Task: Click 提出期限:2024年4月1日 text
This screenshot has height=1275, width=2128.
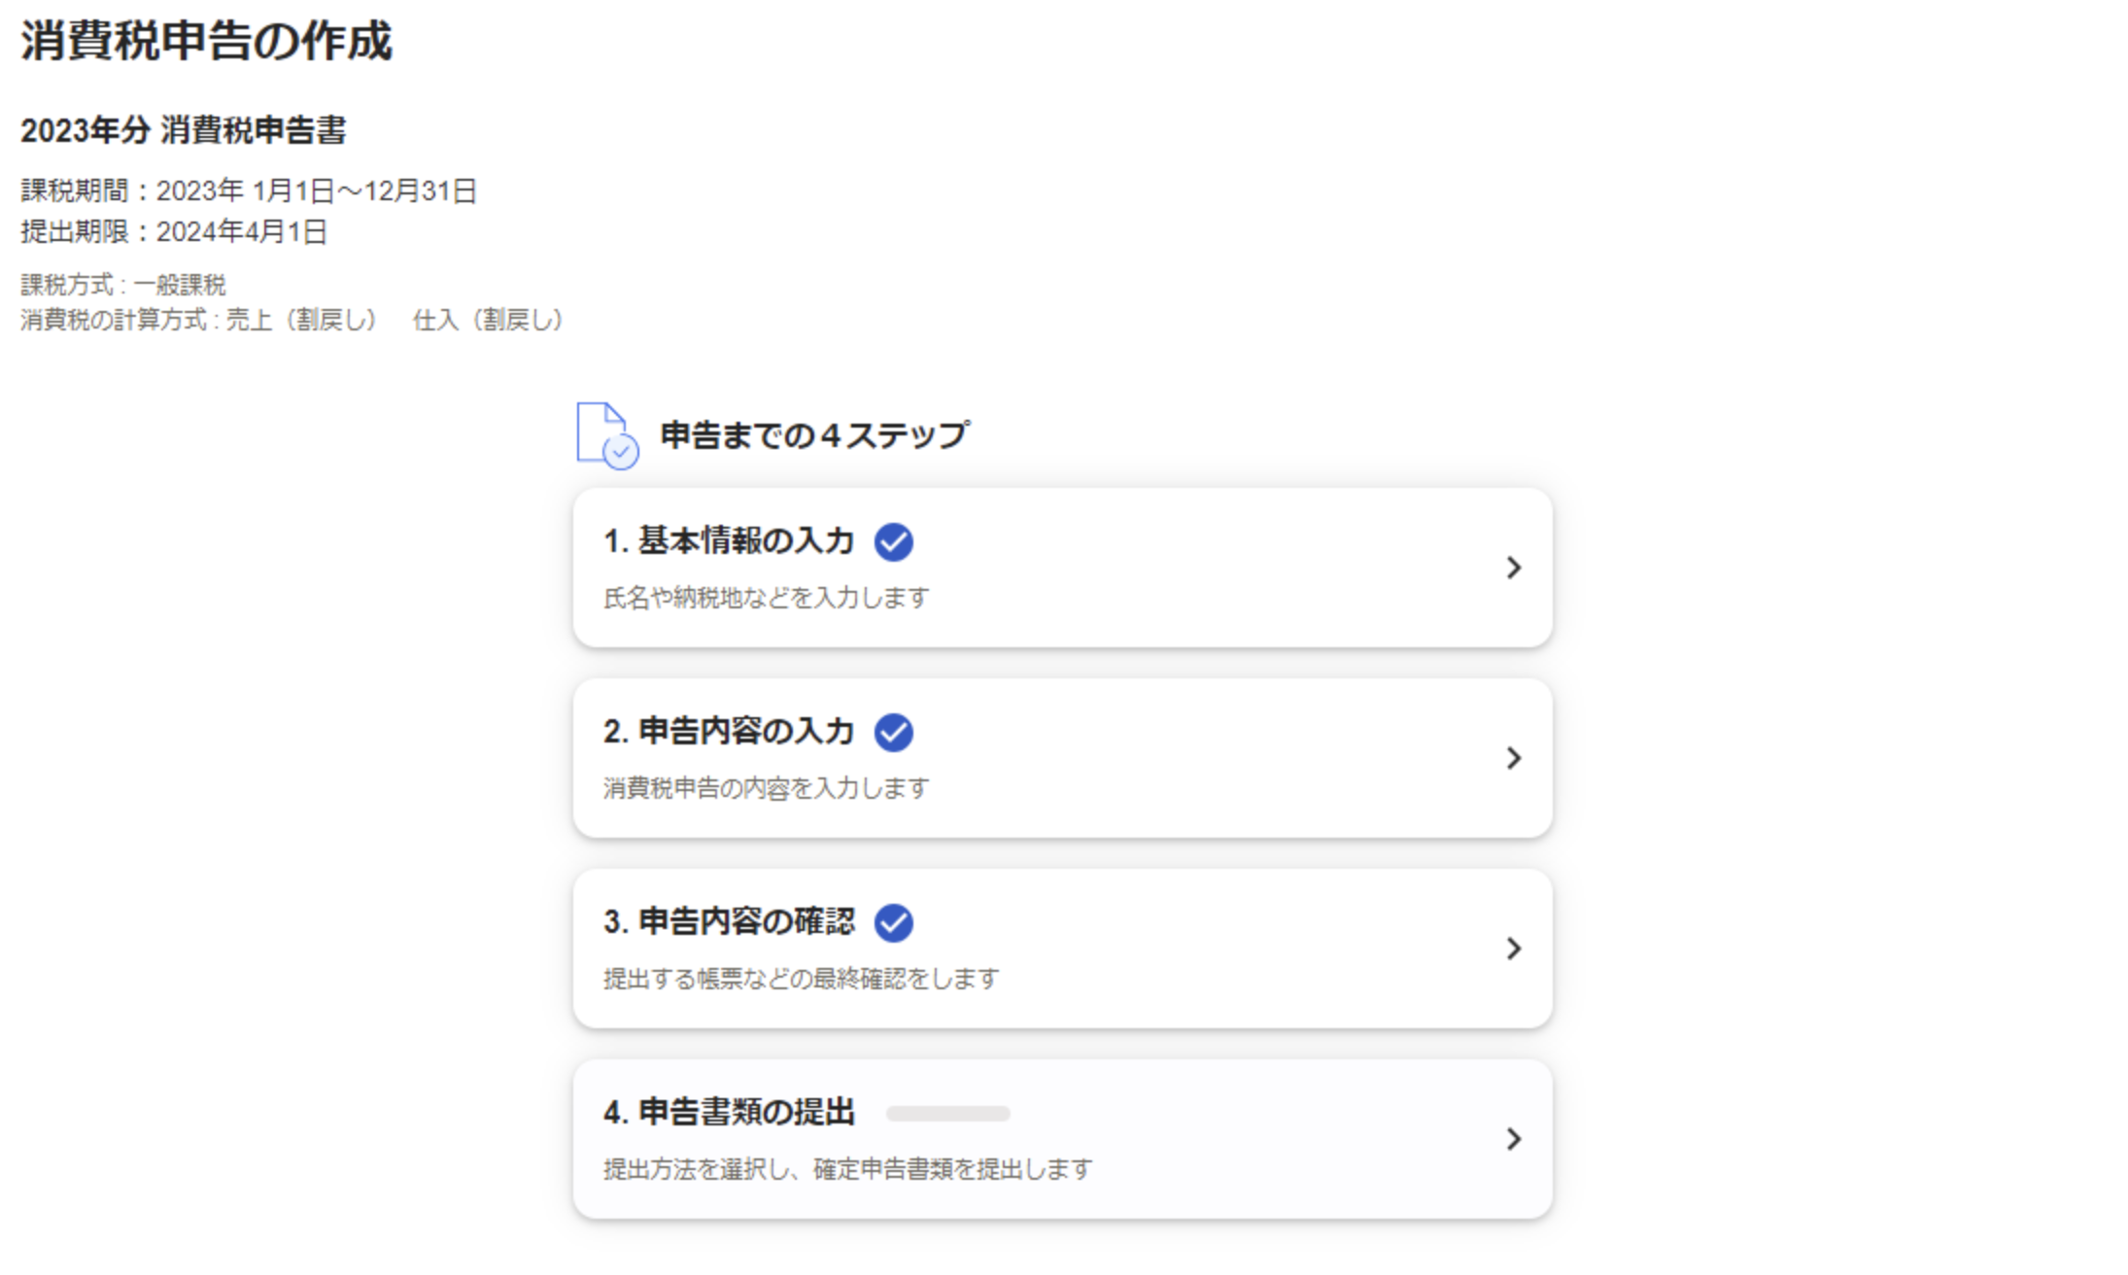Action: point(174,231)
